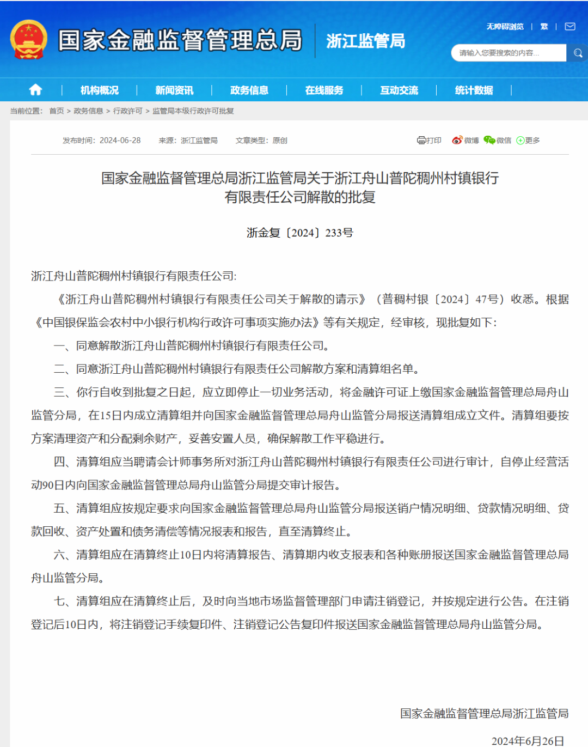Open the 在线服务 menu
This screenshot has height=747, width=588.
click(x=326, y=90)
